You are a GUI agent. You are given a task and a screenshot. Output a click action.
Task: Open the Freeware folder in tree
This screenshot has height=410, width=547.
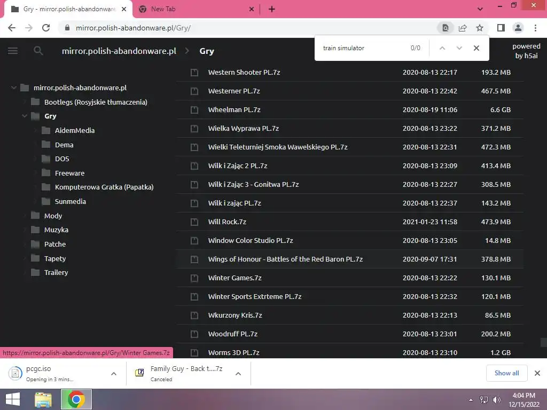[70, 174]
